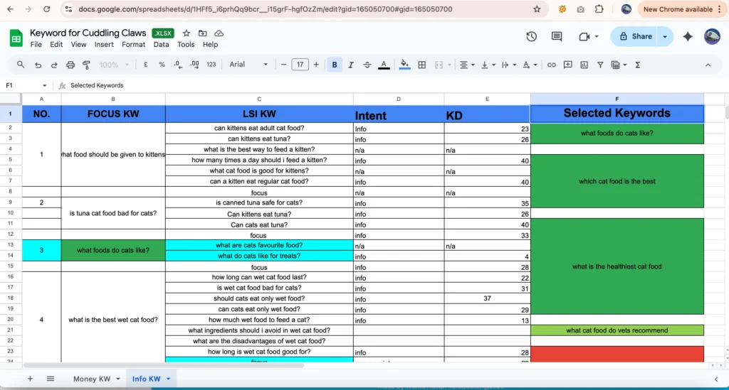
Task: Click the Share button
Action: (x=636, y=36)
